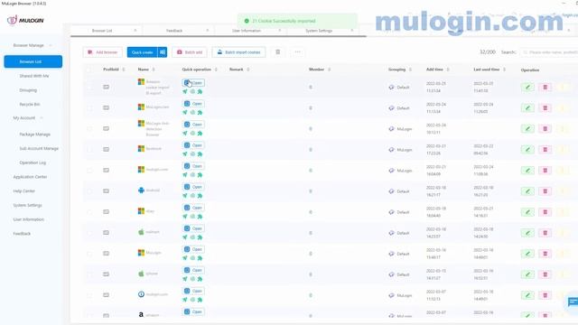This screenshot has height=325, width=578.
Task: Click ProfileId card icon in walmart row
Action: click(107, 233)
